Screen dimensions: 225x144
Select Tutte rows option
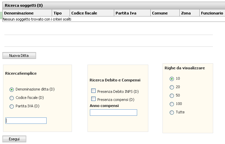[172, 112]
